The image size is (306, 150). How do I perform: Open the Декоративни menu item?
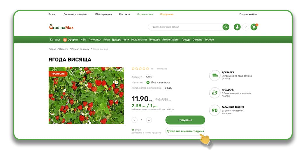pos(120,40)
